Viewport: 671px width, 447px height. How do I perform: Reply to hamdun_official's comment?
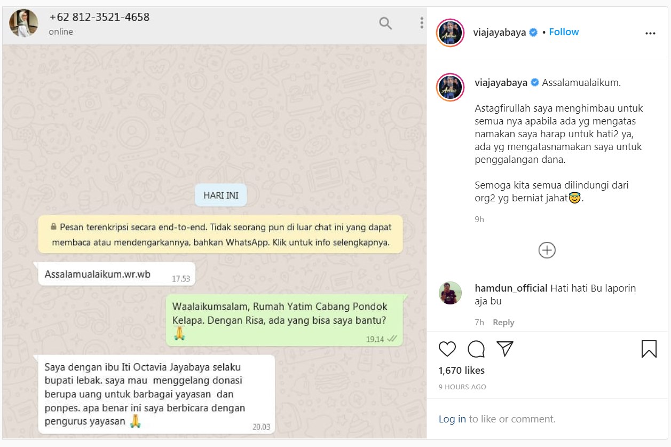503,323
